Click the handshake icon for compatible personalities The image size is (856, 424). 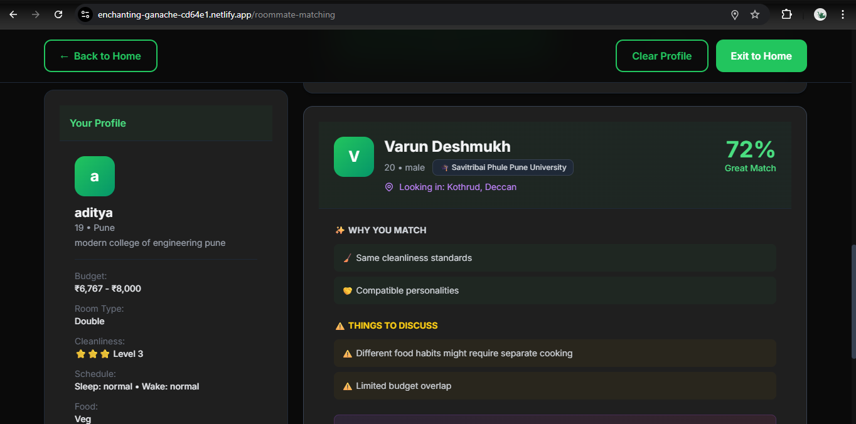coord(348,290)
